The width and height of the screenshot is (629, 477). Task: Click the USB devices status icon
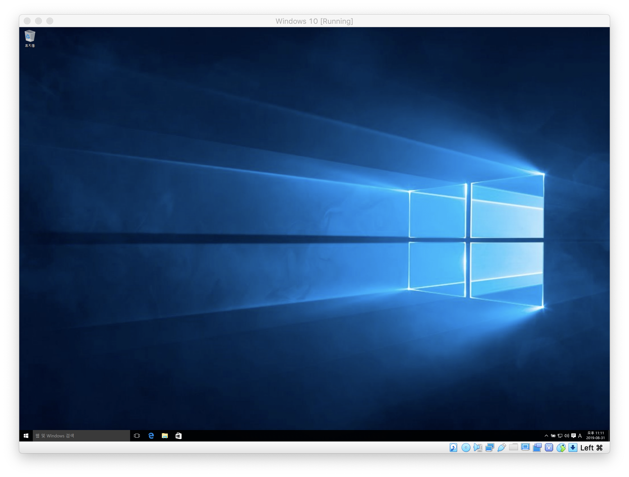(x=502, y=447)
